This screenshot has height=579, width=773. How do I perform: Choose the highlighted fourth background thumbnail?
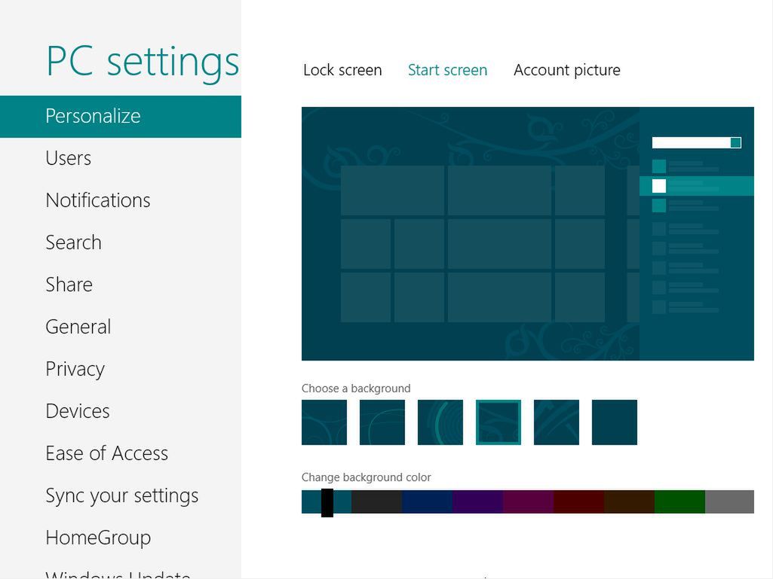[498, 422]
